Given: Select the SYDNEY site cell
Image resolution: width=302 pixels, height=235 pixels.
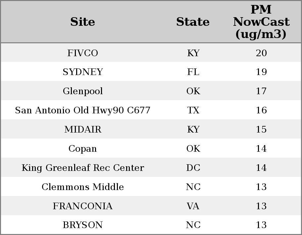Looking at the screenshot, I should tap(83, 72).
